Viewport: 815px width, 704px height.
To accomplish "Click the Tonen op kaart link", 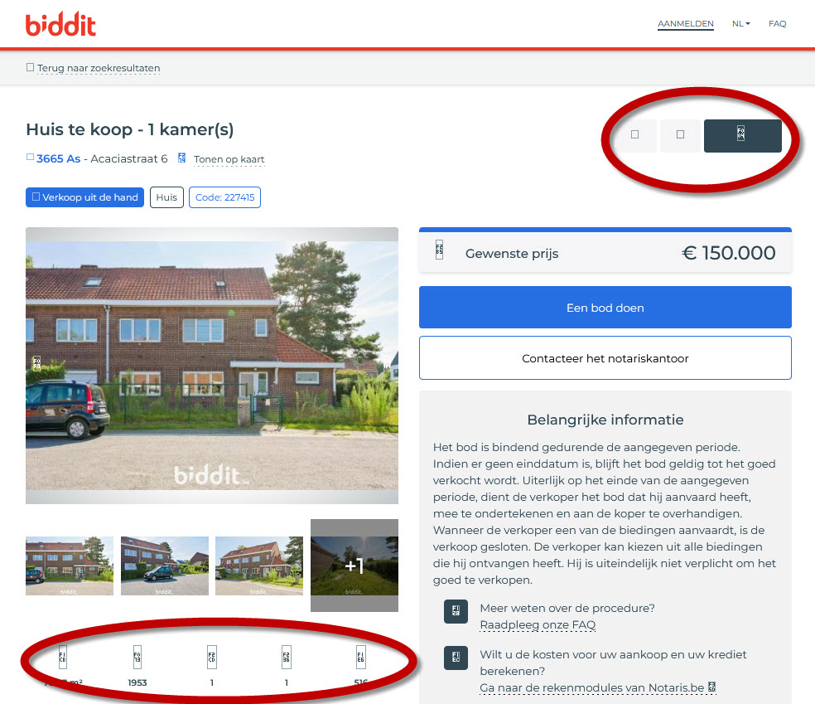I will point(229,159).
